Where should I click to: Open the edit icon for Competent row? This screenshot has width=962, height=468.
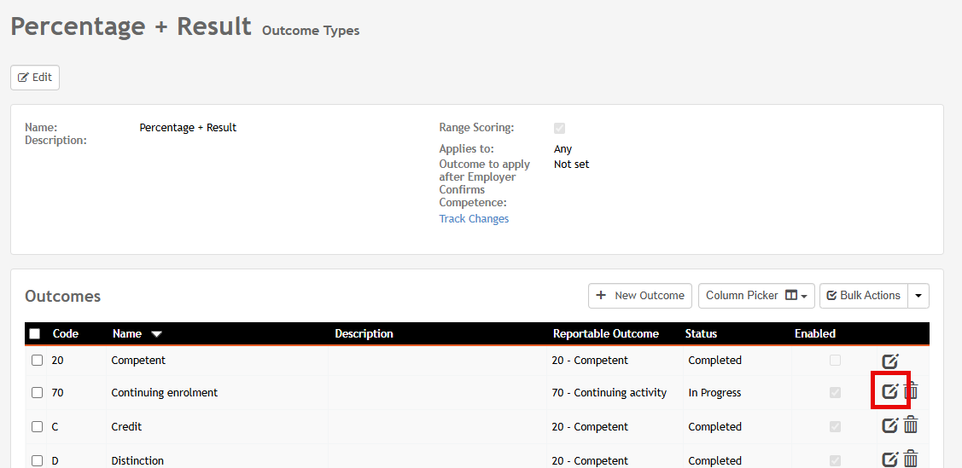coord(890,361)
